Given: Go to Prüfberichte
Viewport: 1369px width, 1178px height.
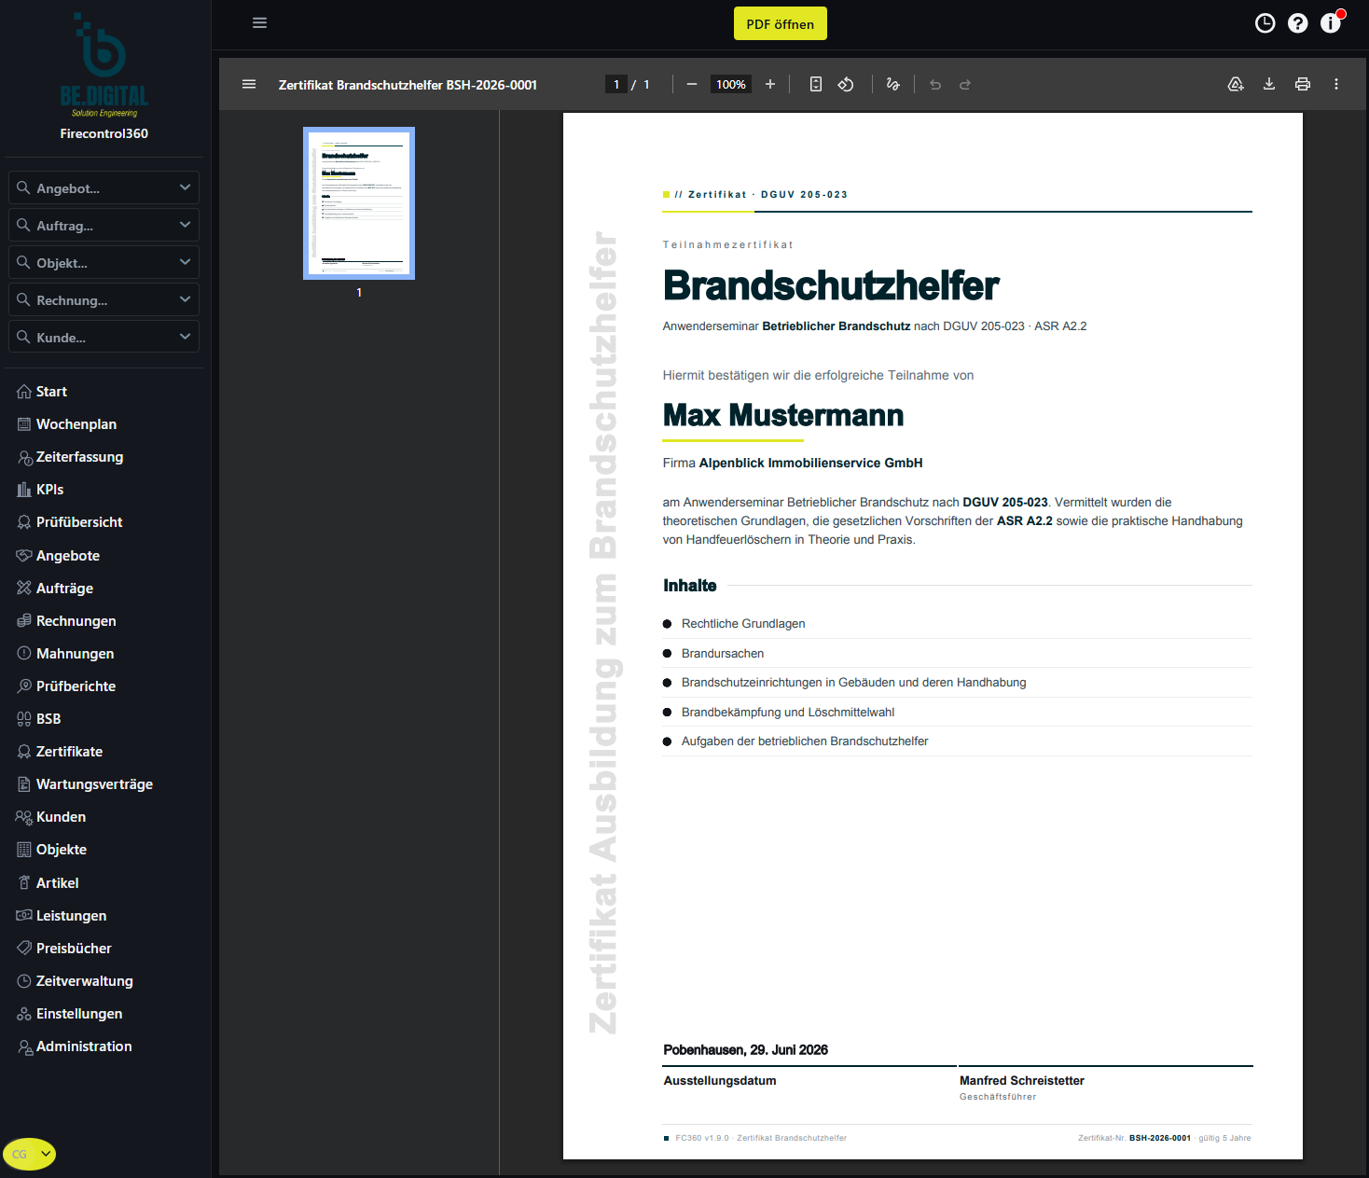Looking at the screenshot, I should tap(76, 686).
